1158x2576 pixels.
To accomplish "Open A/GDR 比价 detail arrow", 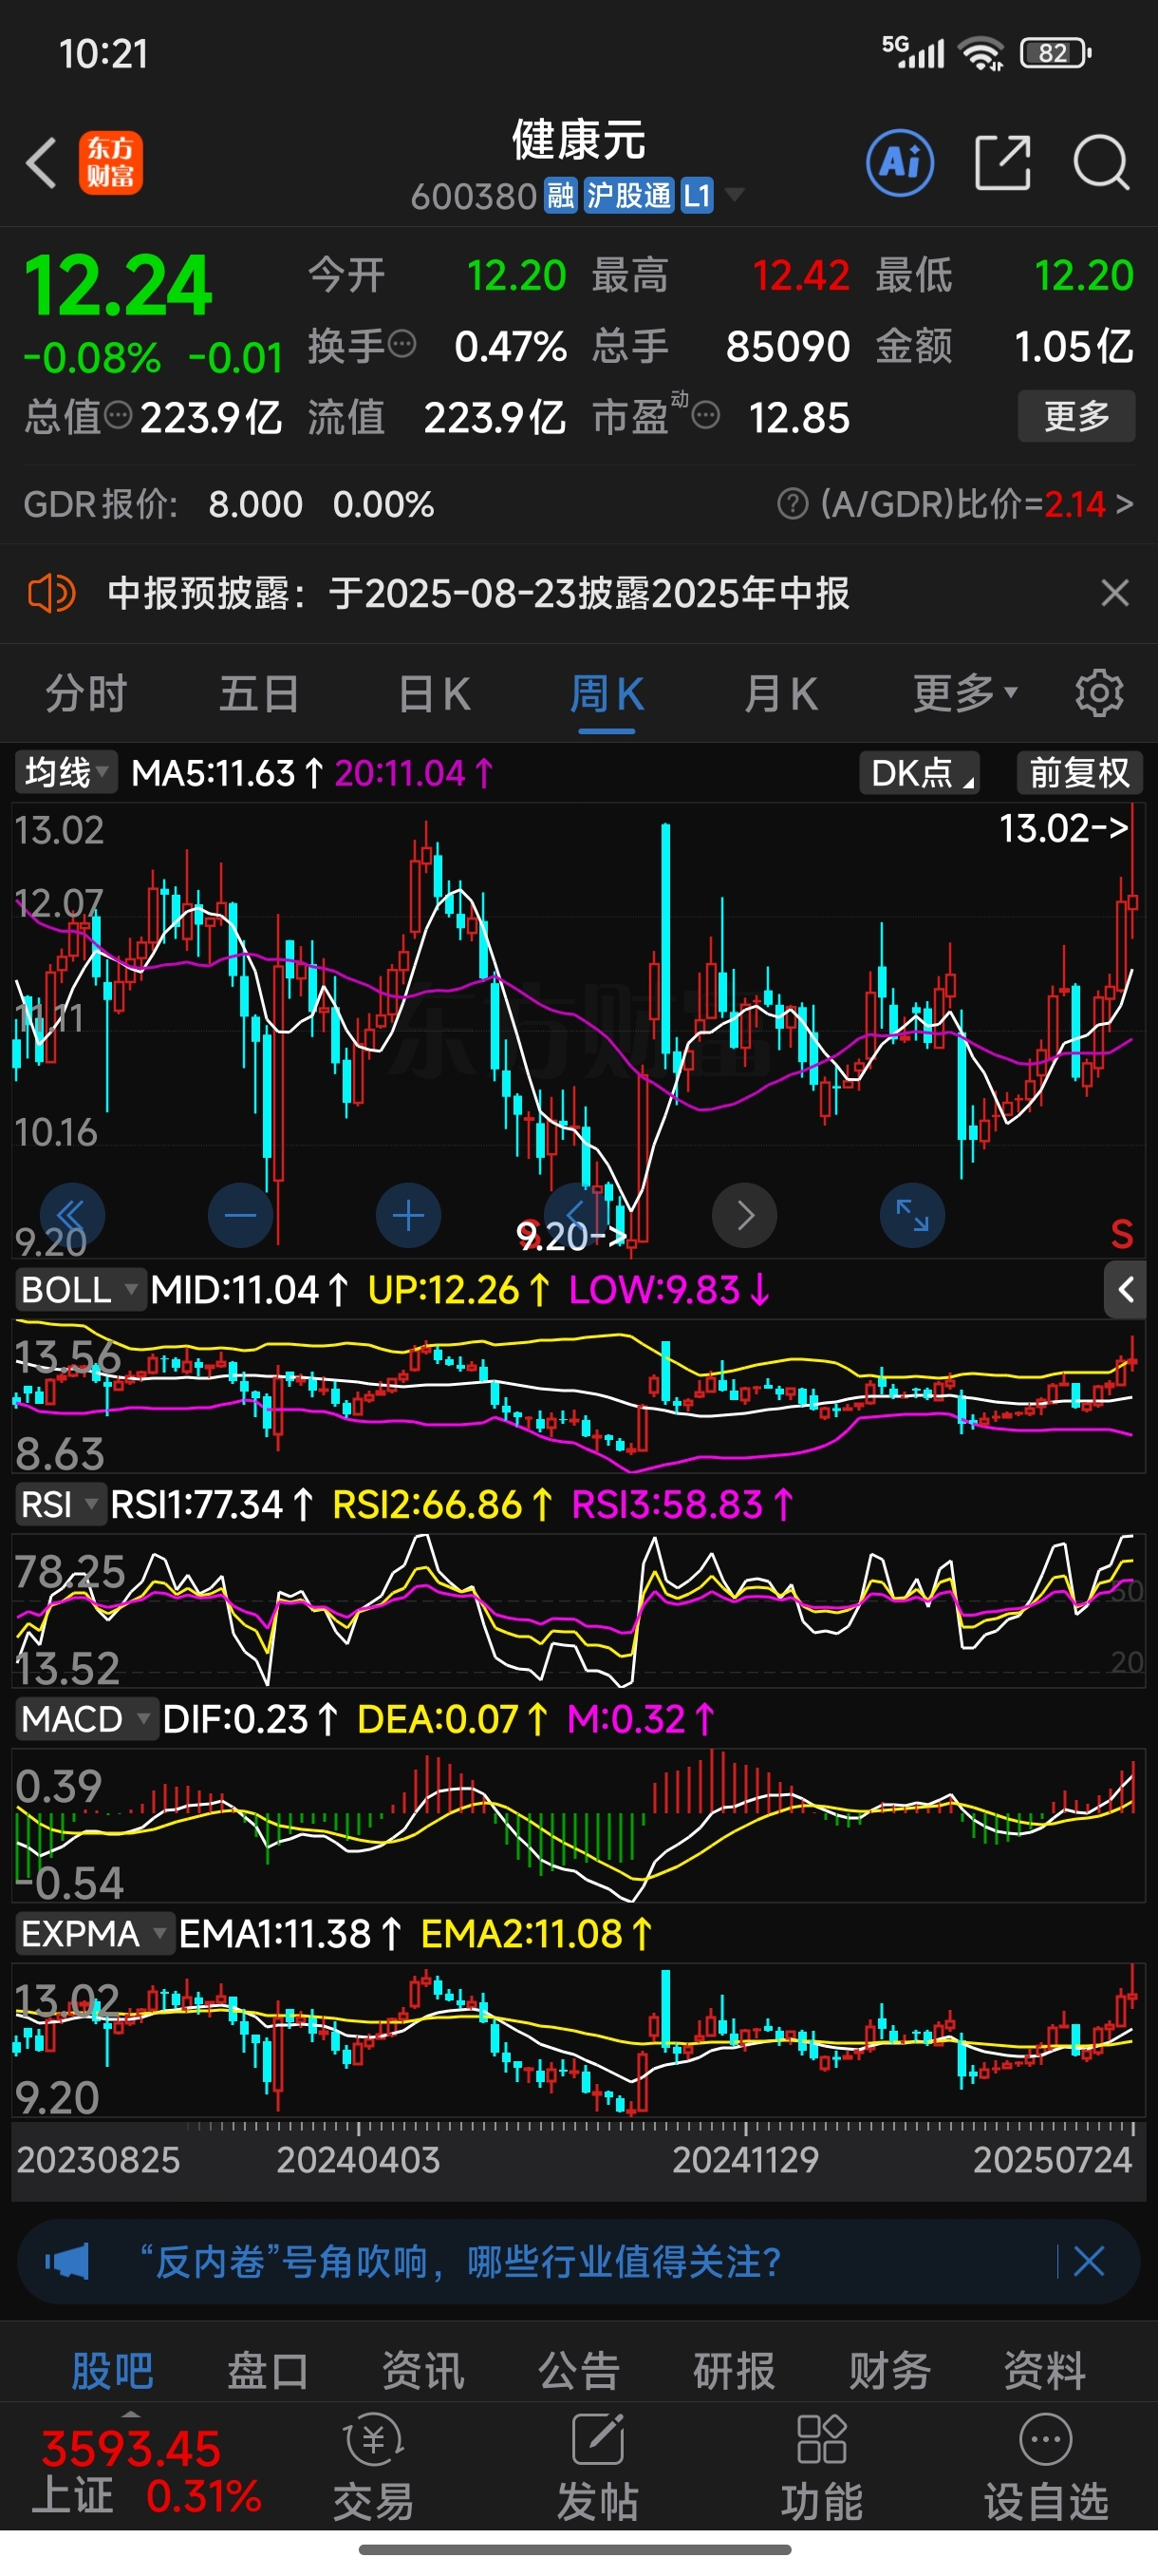I will coord(1125,504).
